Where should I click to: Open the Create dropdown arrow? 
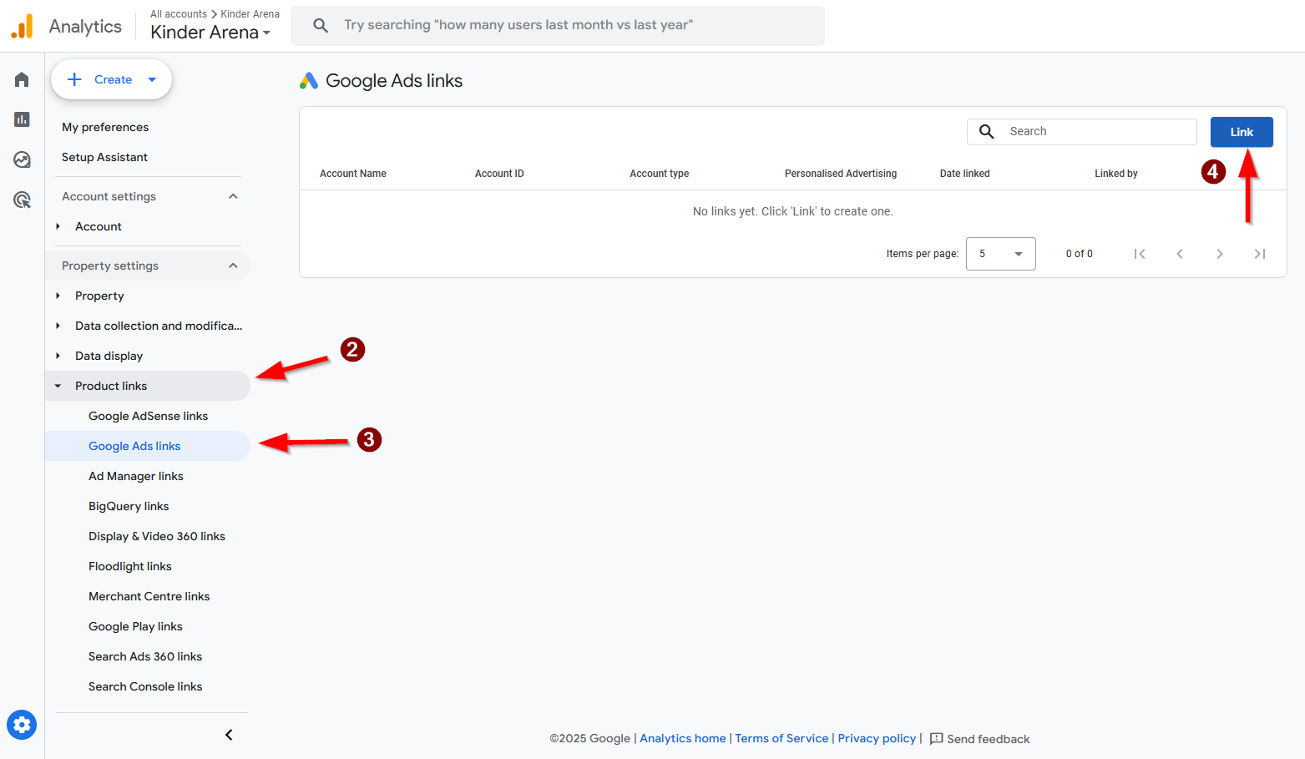point(152,79)
